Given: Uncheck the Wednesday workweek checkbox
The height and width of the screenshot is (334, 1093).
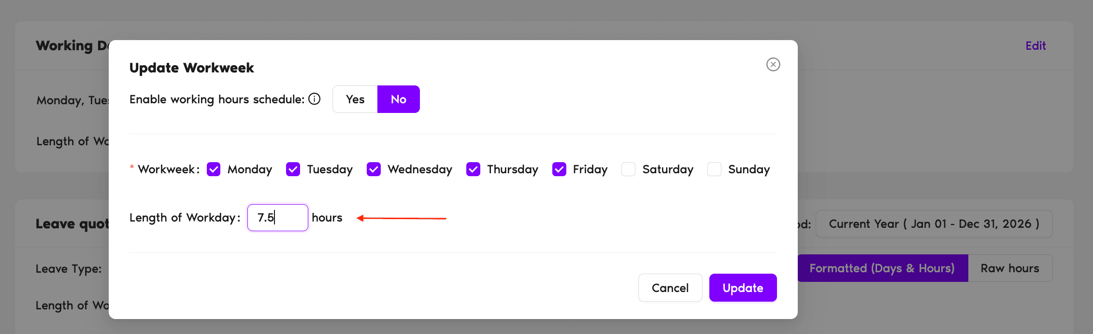Looking at the screenshot, I should pyautogui.click(x=374, y=169).
